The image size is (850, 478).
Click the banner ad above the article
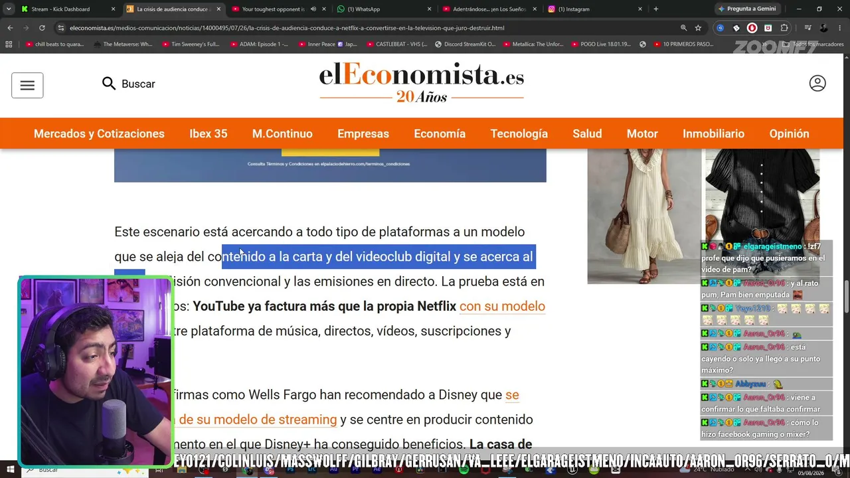click(330, 165)
